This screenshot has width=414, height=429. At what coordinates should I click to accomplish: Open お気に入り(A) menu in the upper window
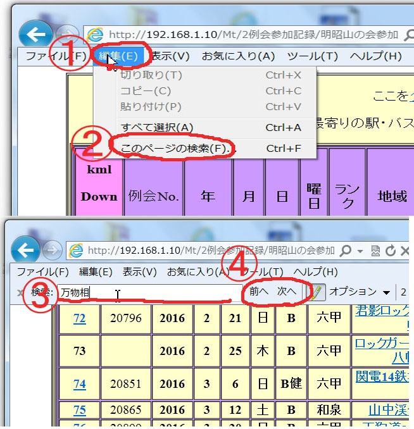click(x=238, y=56)
